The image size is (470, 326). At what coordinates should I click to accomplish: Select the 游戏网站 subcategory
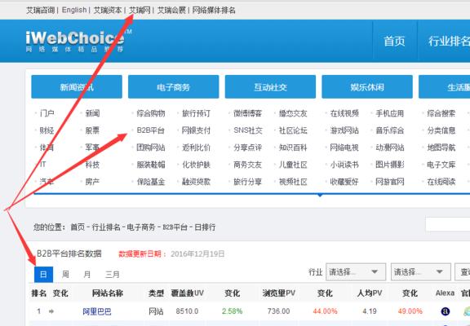[x=344, y=130]
